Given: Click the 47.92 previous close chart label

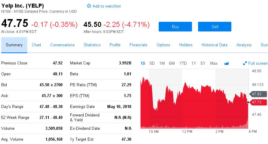Looking at the screenshot, I should pos(258,94).
